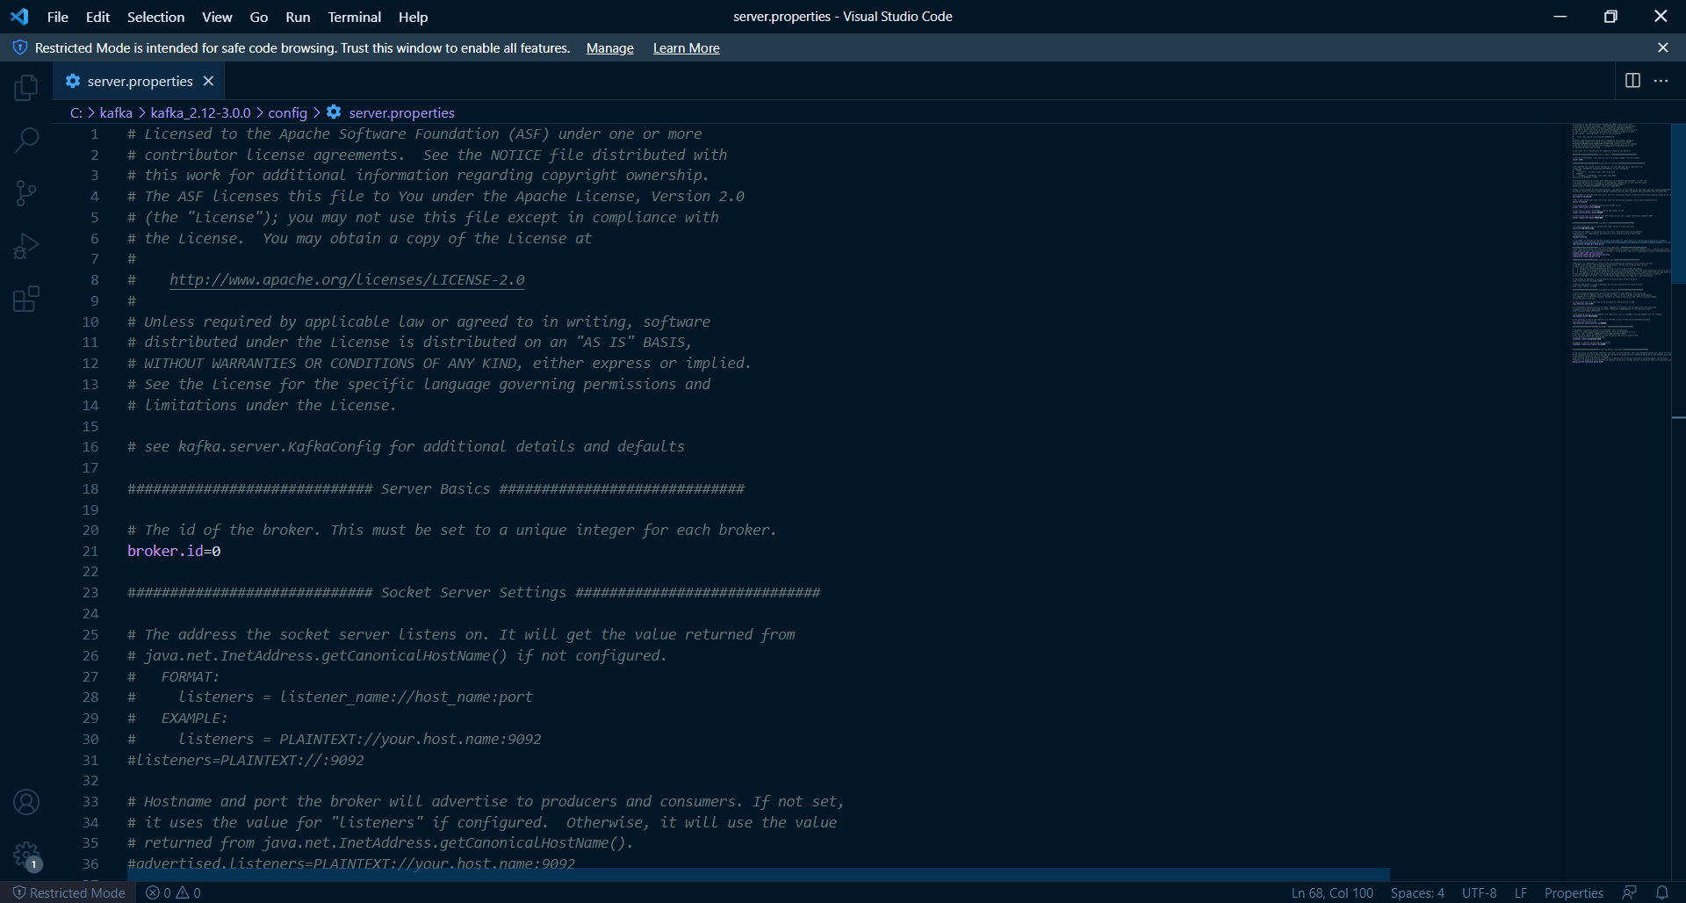This screenshot has width=1686, height=903.
Task: Click the horizontal scrollbar at bottom
Action: point(759,874)
